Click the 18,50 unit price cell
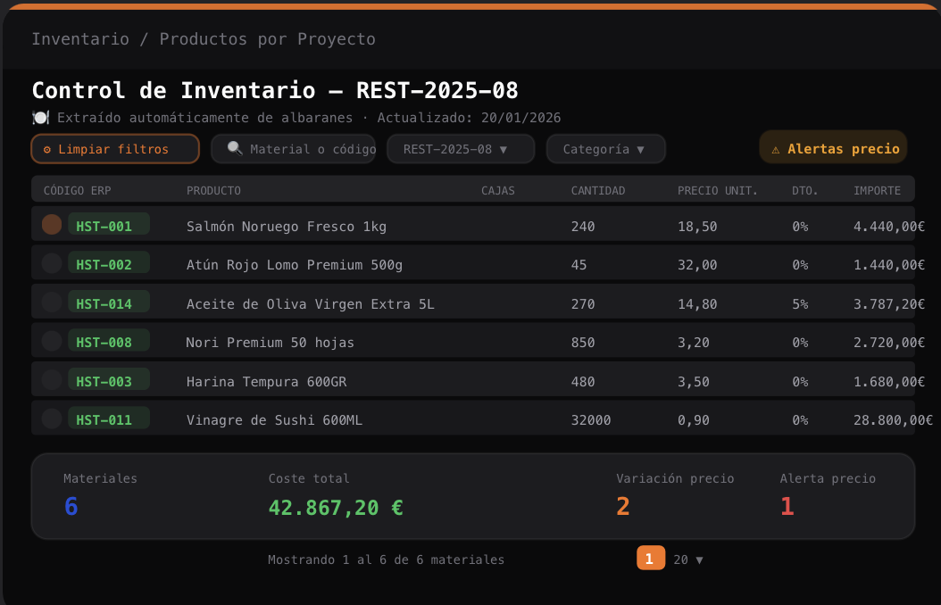Screen dimensions: 941x605 coord(697,227)
